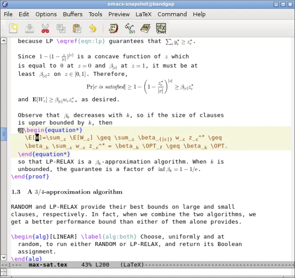Expand the Command menu

pos(172,14)
